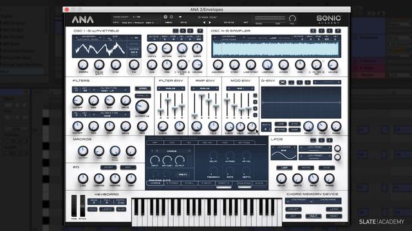Select oscillator 3 in OSC 1-3 Wavetable
Image resolution: width=412 pixels, height=231 pixels.
191,31
